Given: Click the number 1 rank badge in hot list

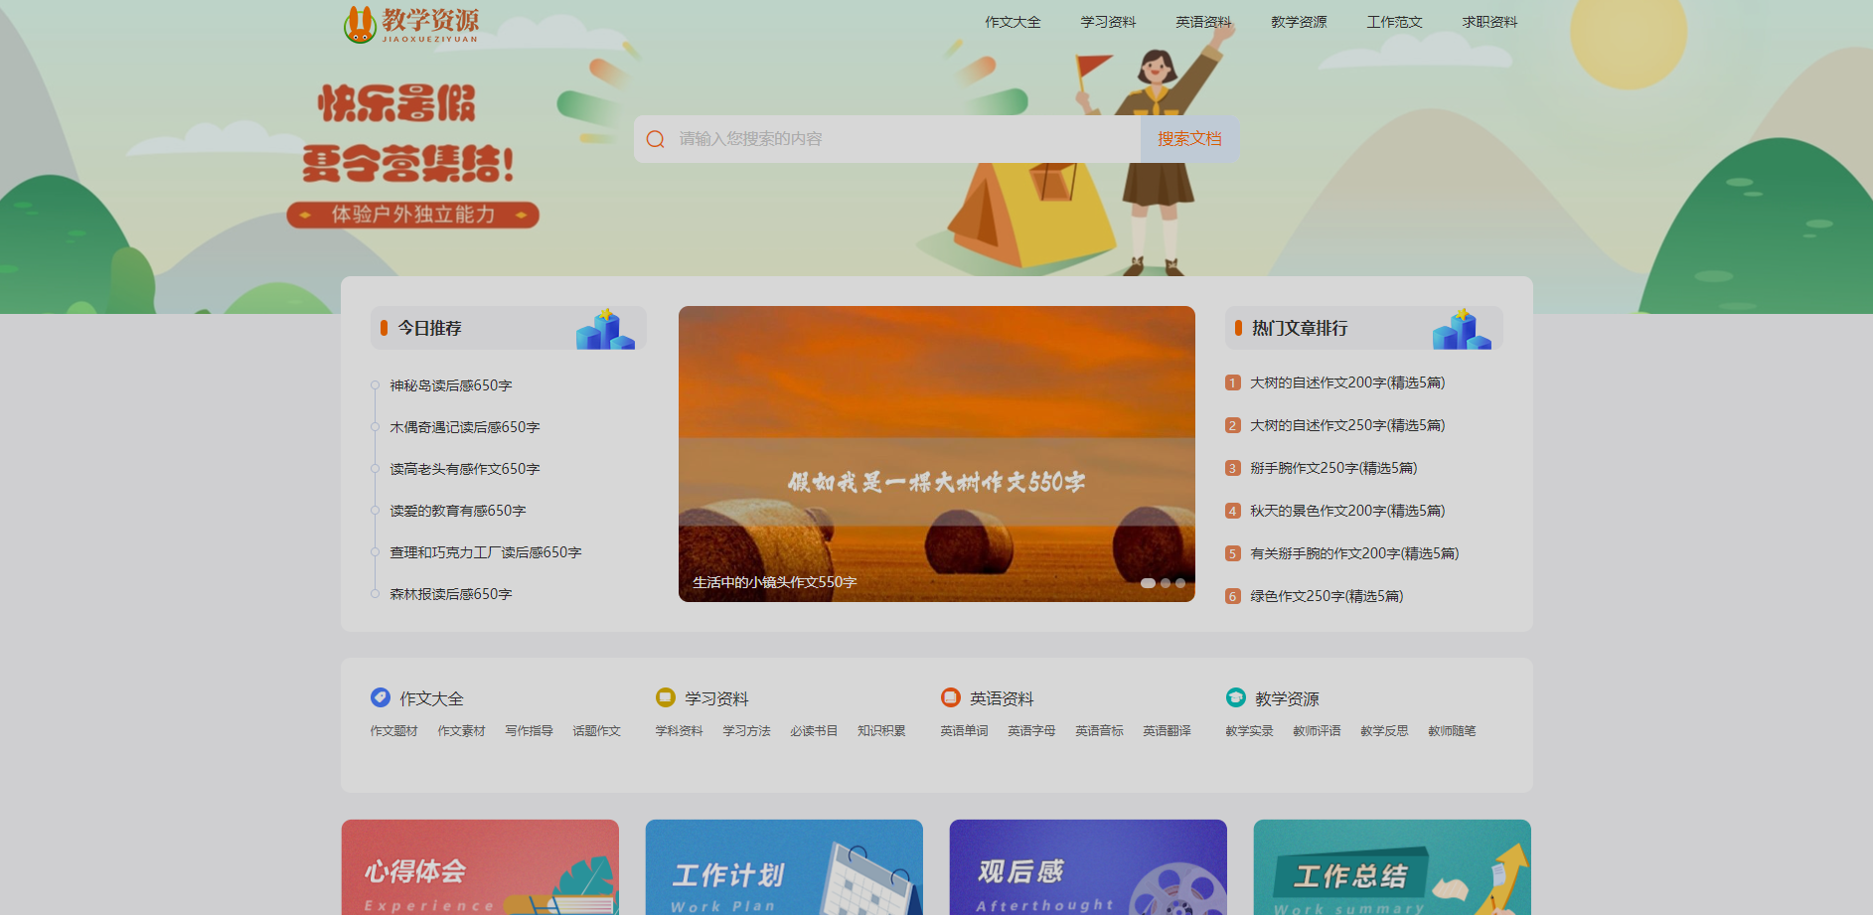Looking at the screenshot, I should point(1232,382).
